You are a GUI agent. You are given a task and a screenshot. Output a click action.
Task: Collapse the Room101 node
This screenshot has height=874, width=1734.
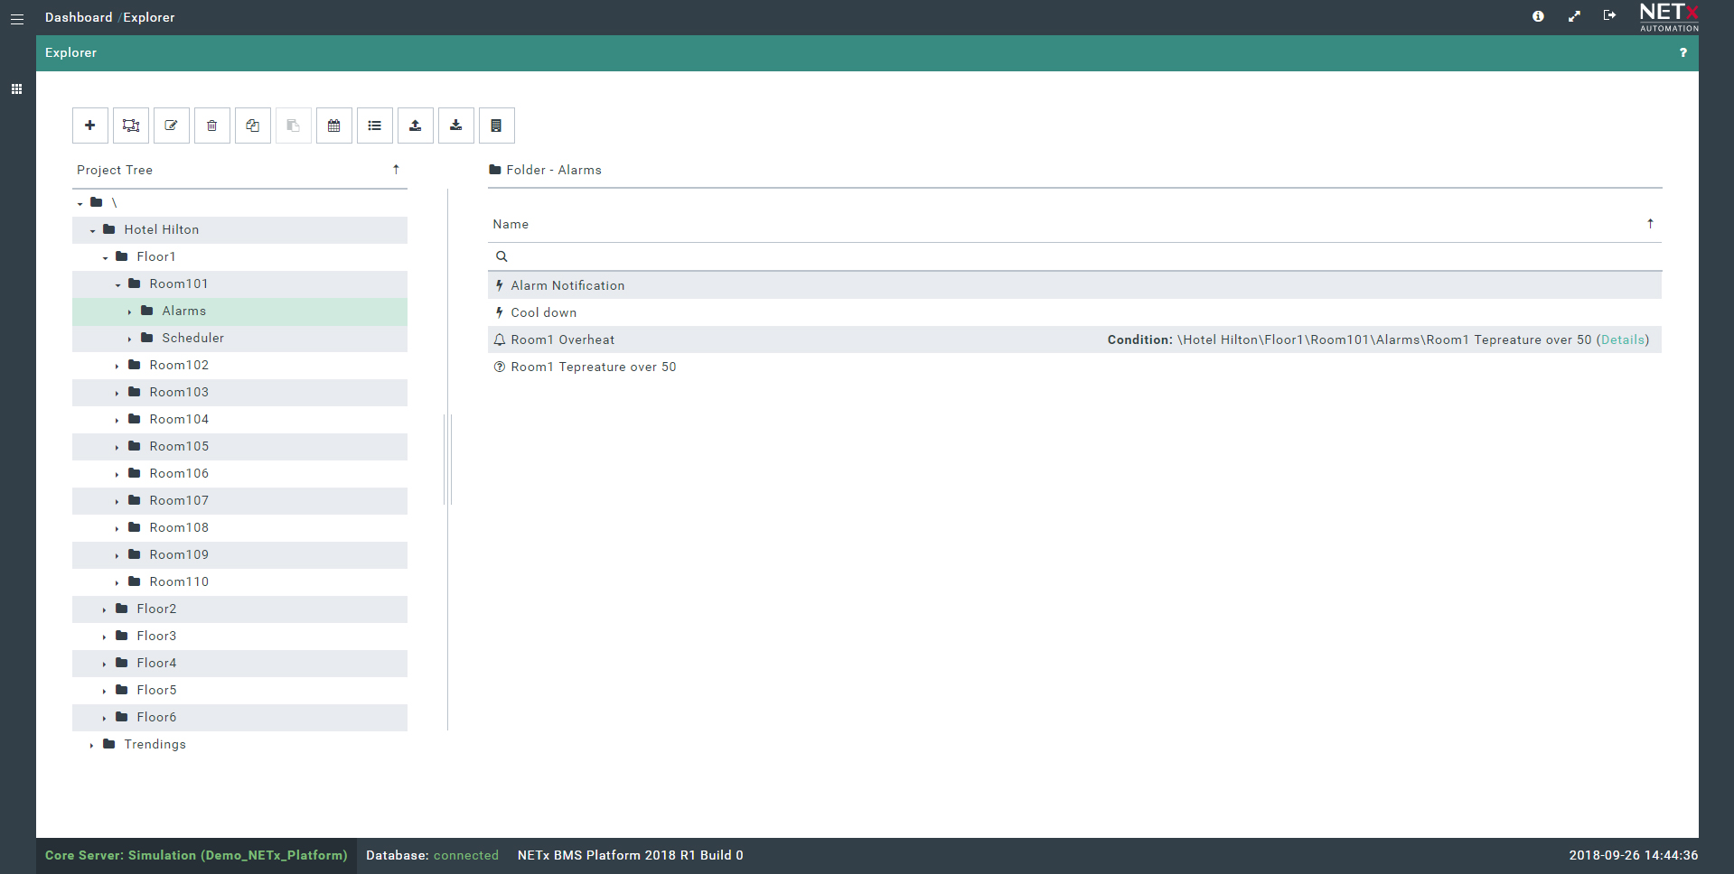pos(117,284)
